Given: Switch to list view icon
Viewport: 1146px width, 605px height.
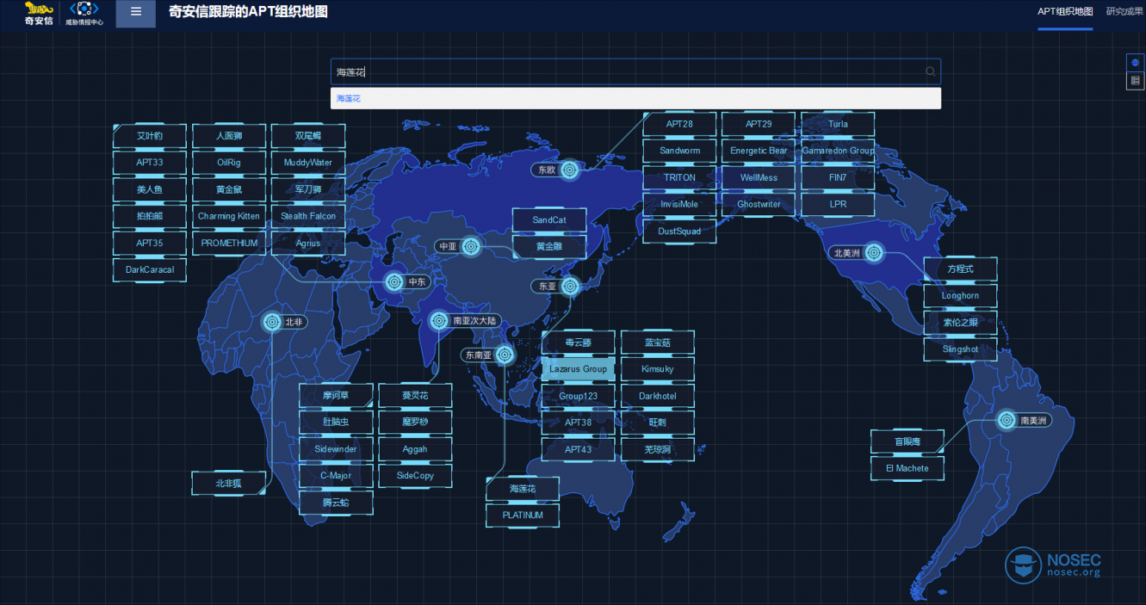Looking at the screenshot, I should 1135,81.
